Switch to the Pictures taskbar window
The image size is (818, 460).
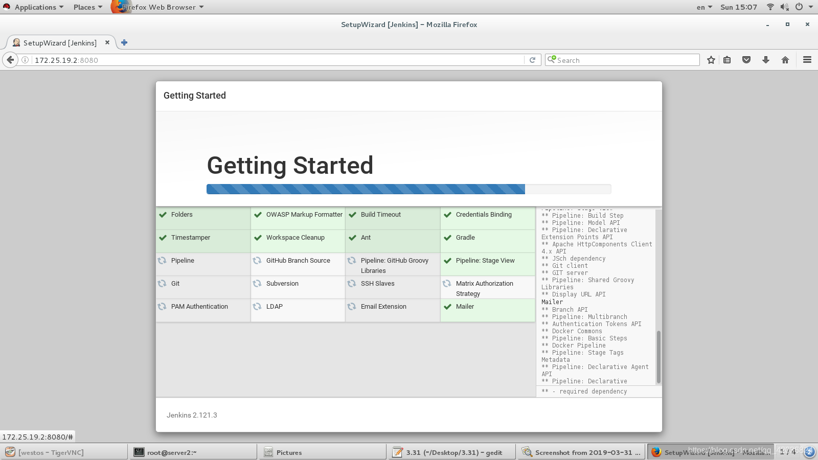pos(323,452)
